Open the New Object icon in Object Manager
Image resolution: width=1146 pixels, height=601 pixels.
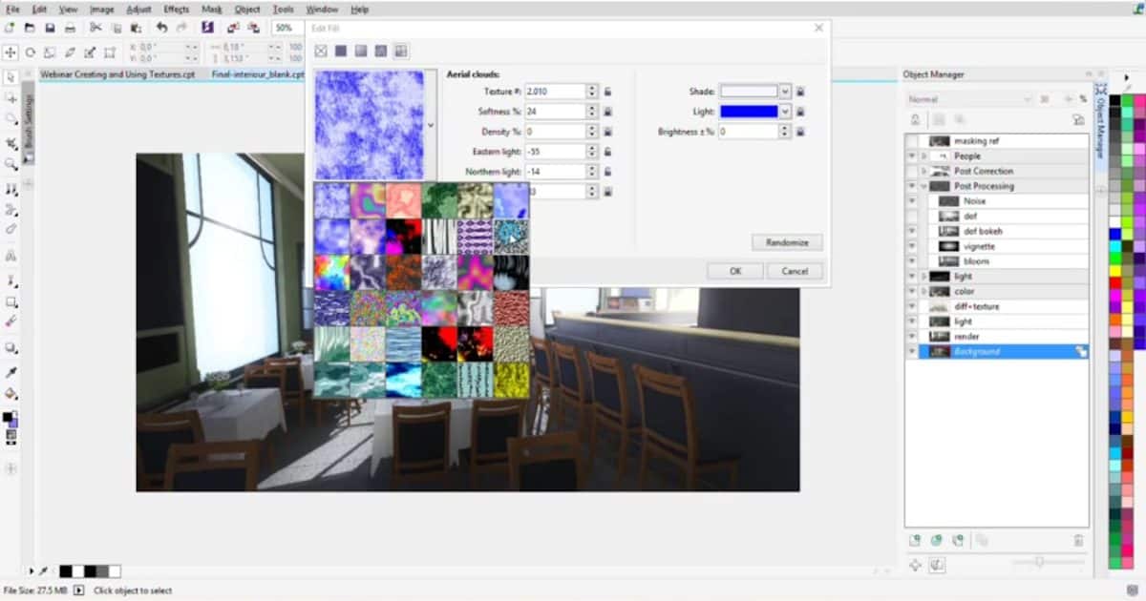coord(914,541)
